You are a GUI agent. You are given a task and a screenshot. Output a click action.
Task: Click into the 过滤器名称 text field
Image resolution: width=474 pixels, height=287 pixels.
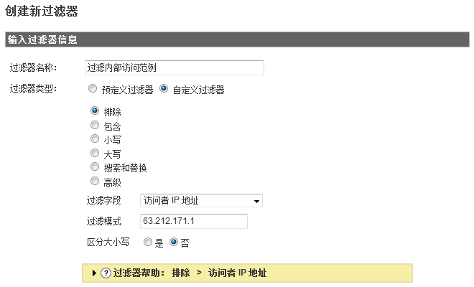pyautogui.click(x=174, y=68)
